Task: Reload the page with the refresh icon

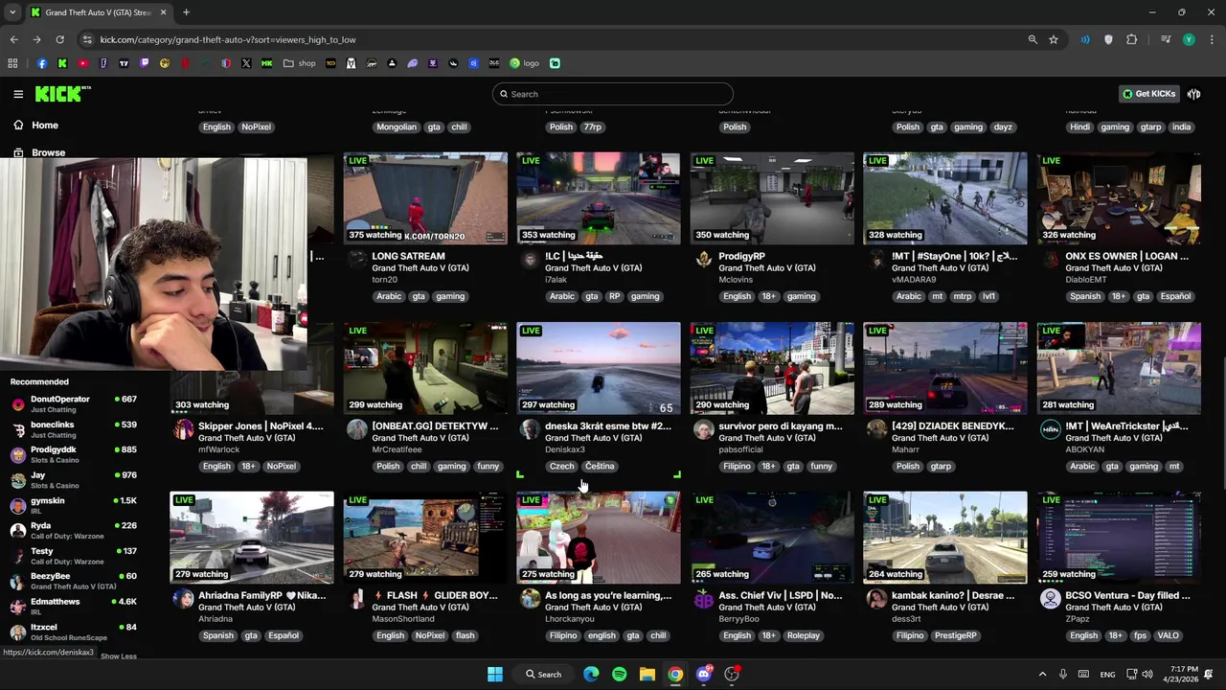Action: point(59,39)
